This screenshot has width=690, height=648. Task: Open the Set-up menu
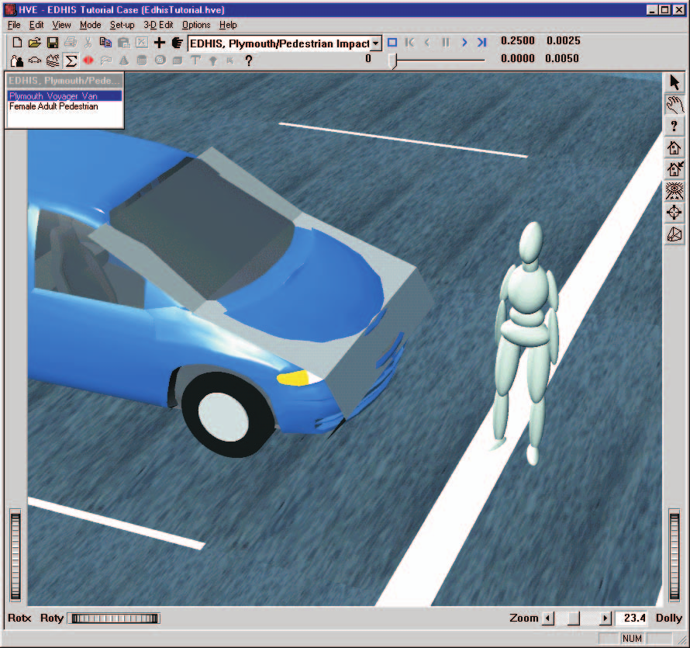point(122,25)
